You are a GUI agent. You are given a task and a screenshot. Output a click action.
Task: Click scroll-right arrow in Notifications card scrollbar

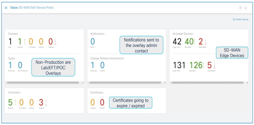(165, 83)
